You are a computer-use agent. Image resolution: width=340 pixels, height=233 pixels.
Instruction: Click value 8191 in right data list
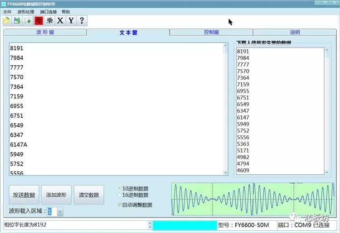[243, 51]
